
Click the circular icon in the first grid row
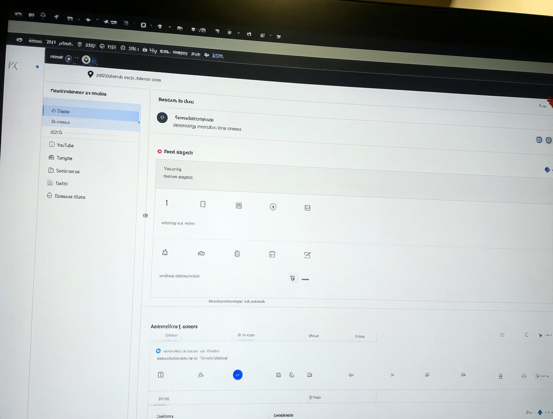[x=273, y=207]
